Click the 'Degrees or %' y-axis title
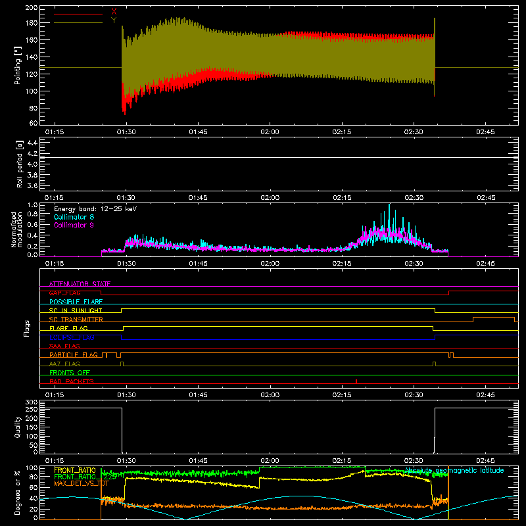526x526 pixels. tap(18, 492)
